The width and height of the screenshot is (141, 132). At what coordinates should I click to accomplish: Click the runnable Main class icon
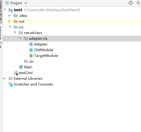(x=21, y=67)
